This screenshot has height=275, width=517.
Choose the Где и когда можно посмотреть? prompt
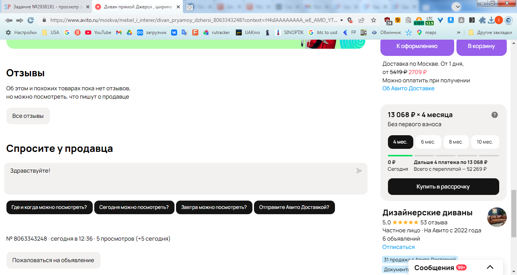(x=50, y=207)
